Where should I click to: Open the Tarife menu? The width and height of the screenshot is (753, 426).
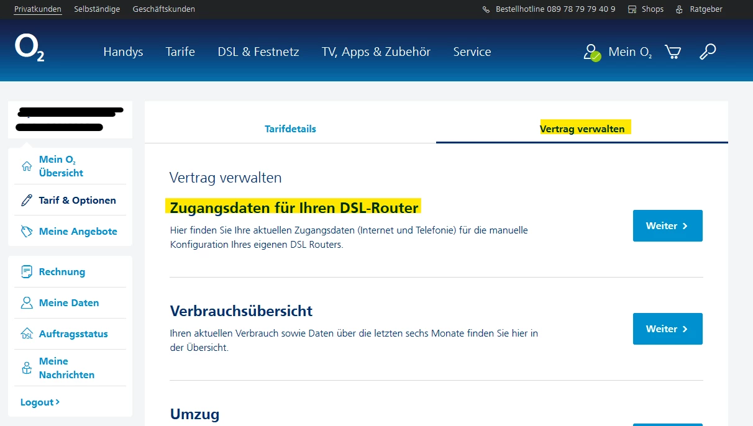pyautogui.click(x=180, y=52)
